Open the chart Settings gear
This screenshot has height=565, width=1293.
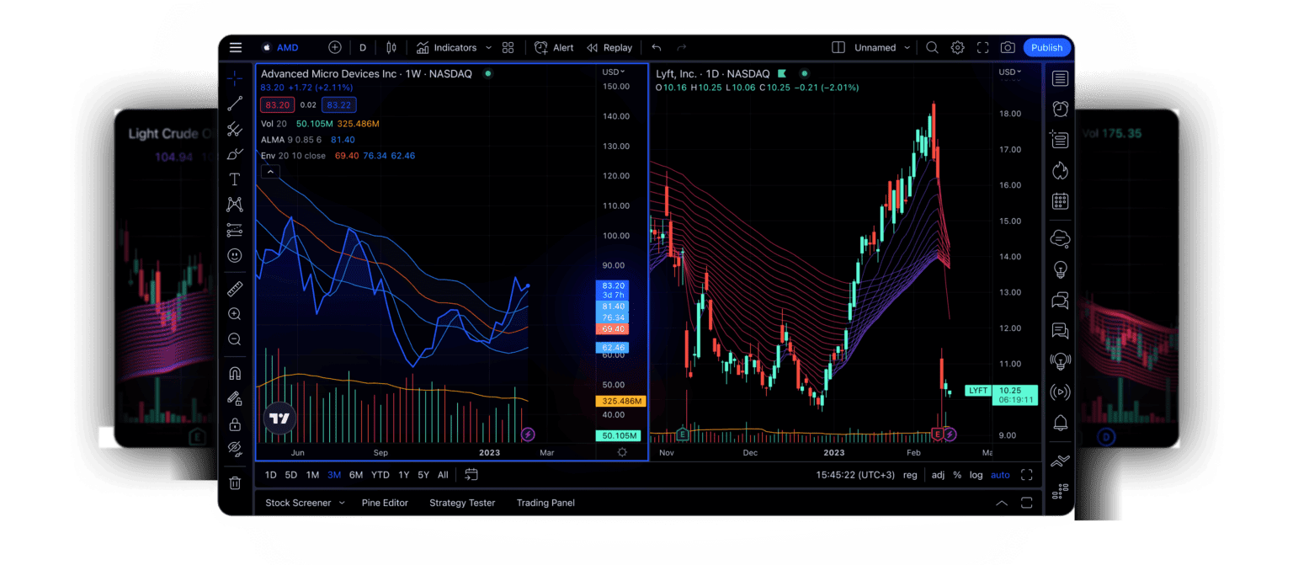point(957,48)
